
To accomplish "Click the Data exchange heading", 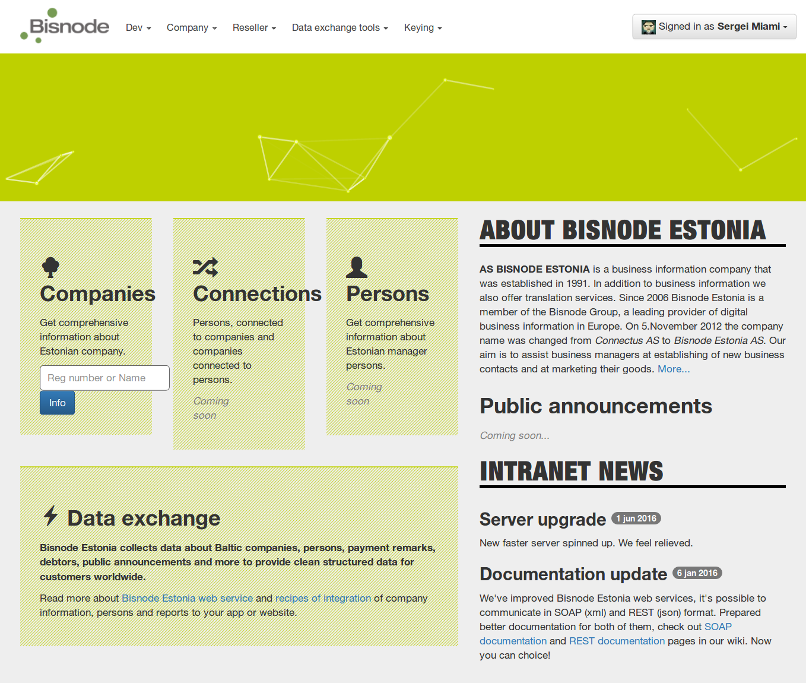I will 144,518.
